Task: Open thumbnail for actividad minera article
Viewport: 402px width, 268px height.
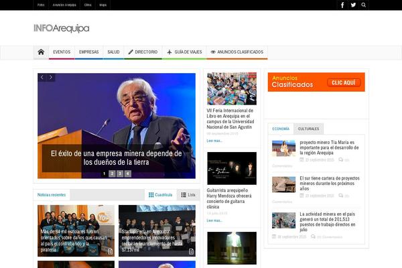Action: (284, 220)
